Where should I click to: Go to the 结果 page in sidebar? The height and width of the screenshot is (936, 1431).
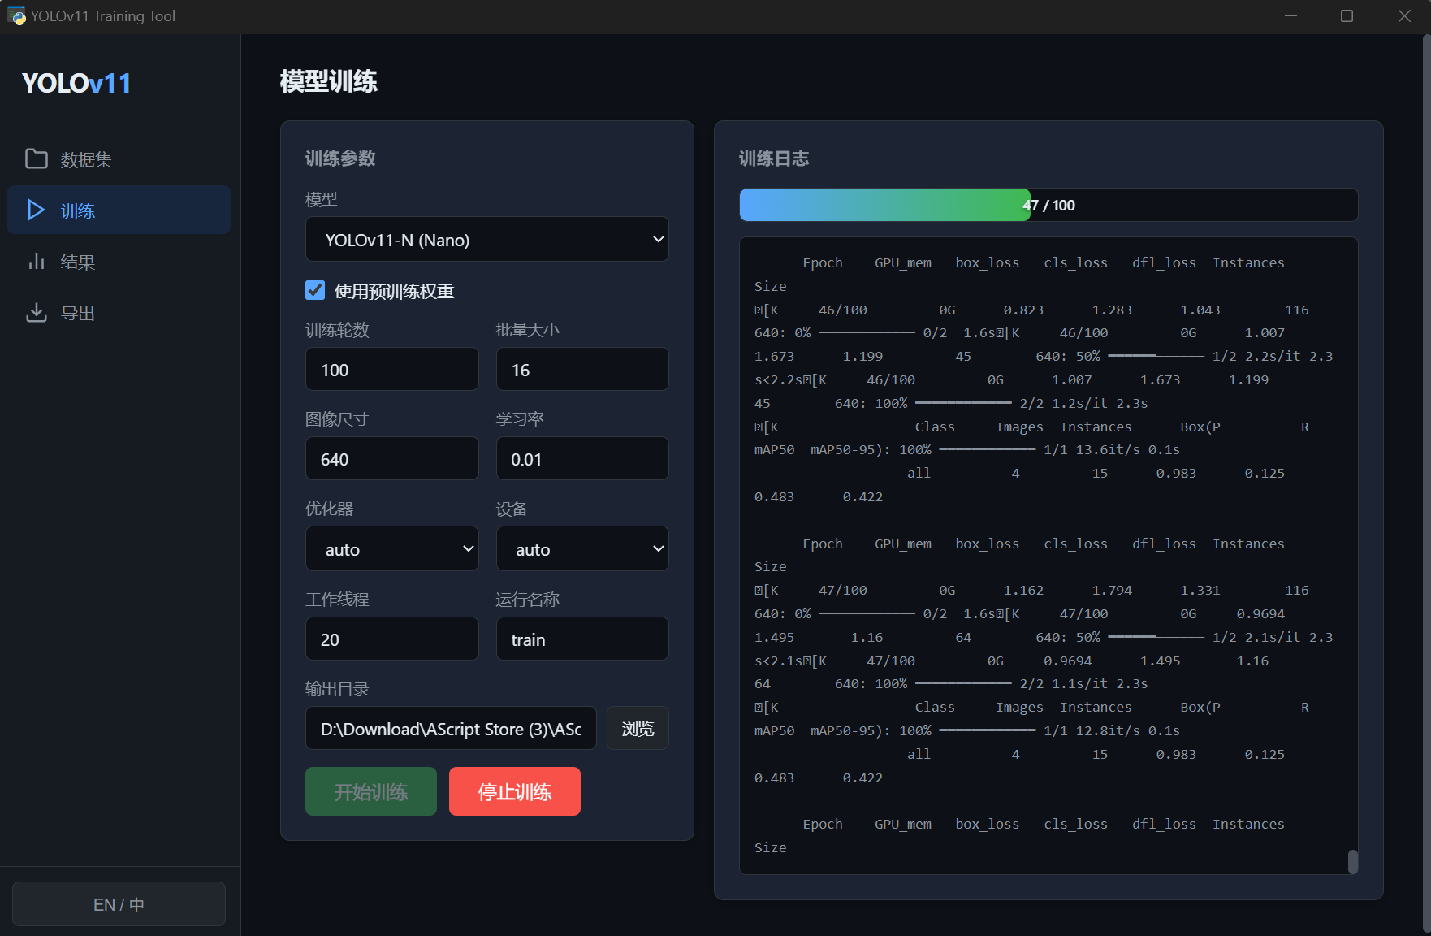78,262
